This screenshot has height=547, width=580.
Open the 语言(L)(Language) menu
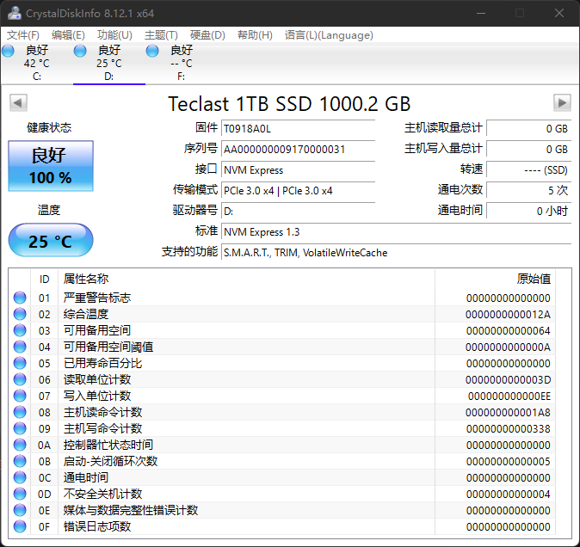329,35
